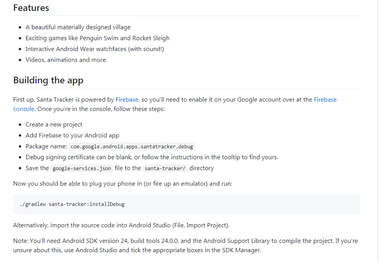379x262 pixels.
Task: Click the 'Note: You'll need Android SDK' paragraph
Action: pyautogui.click(x=185, y=246)
